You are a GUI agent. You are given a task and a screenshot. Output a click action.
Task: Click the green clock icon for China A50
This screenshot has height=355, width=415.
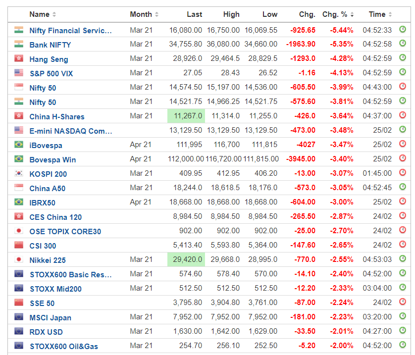402,187
